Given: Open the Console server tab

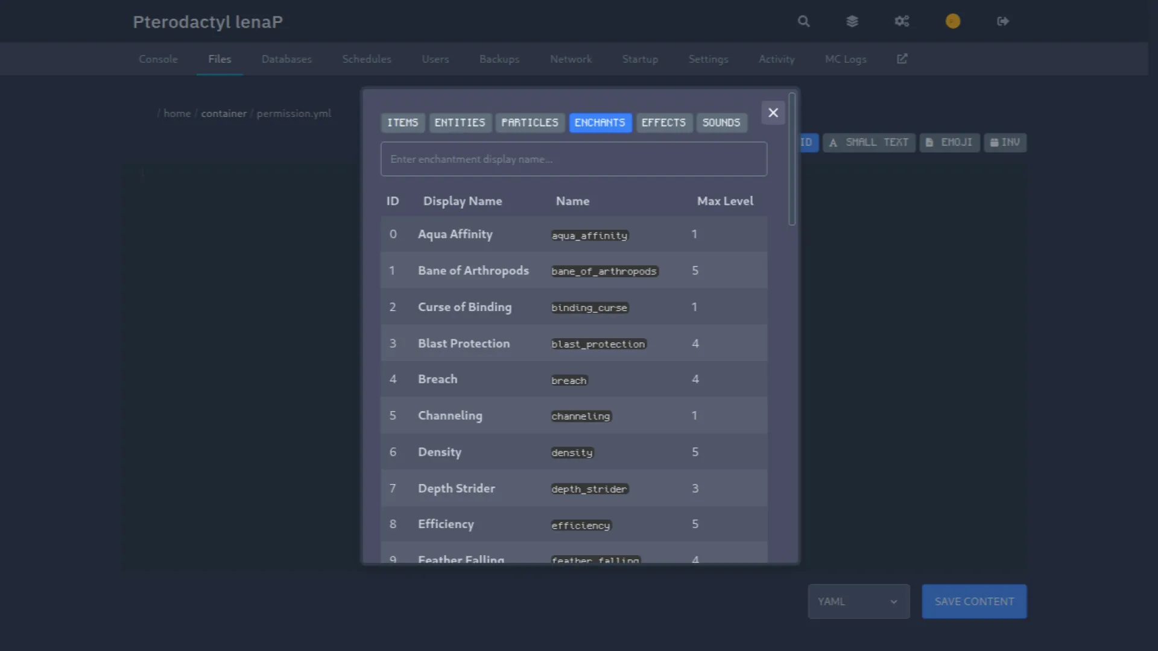Looking at the screenshot, I should point(158,59).
